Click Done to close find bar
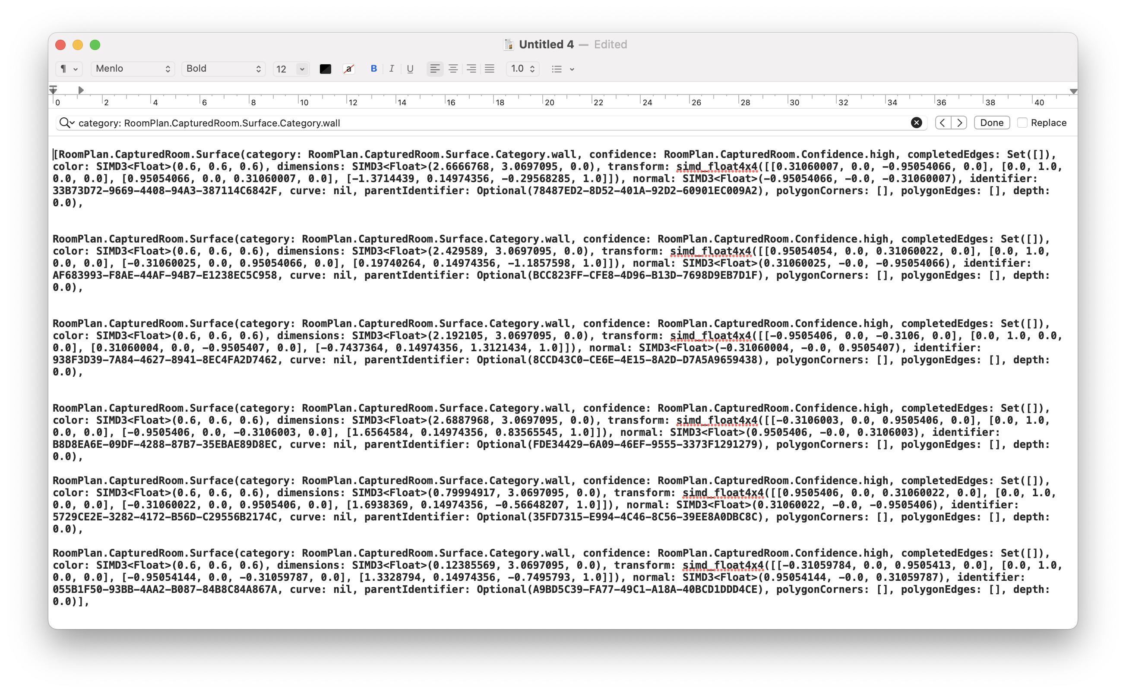The width and height of the screenshot is (1126, 693). [991, 123]
